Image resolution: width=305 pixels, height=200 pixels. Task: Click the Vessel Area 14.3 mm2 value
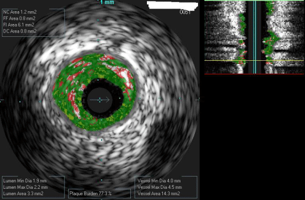point(159,194)
